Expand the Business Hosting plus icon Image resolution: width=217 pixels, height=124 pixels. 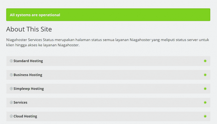(11, 75)
